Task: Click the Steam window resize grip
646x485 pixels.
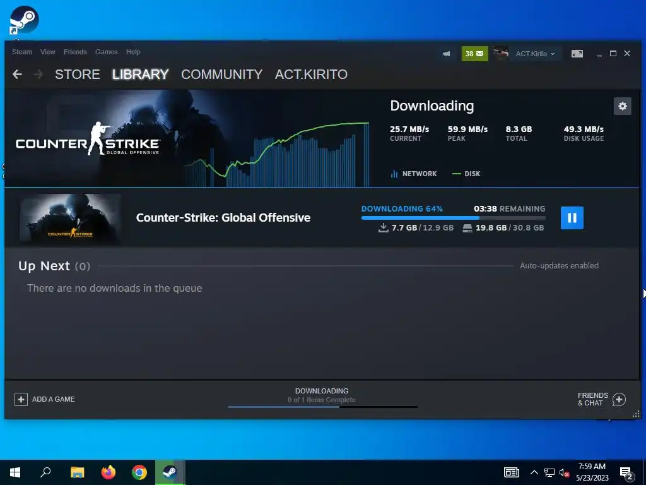Action: 636,414
